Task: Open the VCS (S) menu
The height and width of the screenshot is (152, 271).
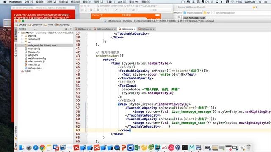Action: [122, 2]
